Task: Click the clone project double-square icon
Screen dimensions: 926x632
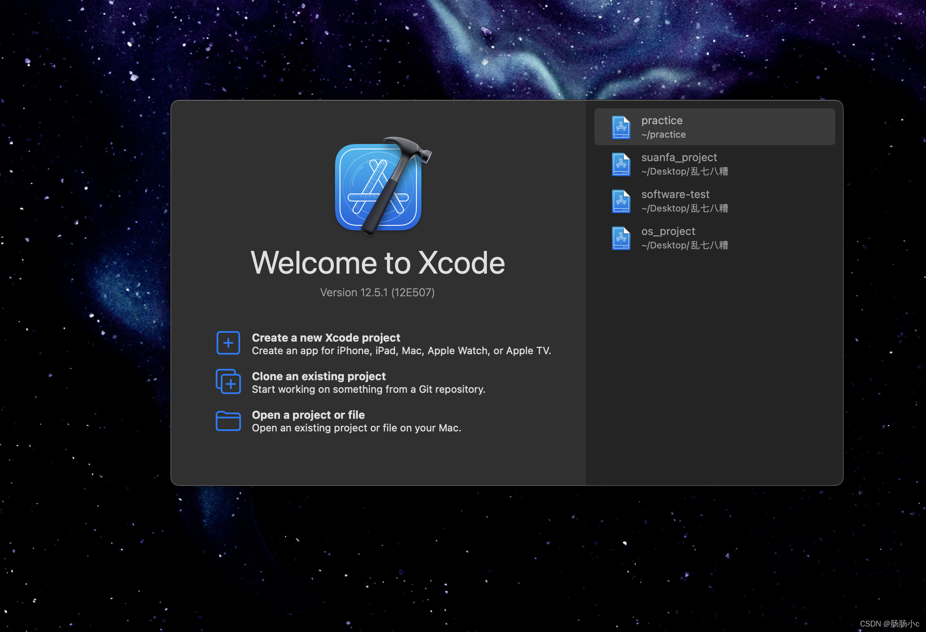Action: tap(228, 381)
